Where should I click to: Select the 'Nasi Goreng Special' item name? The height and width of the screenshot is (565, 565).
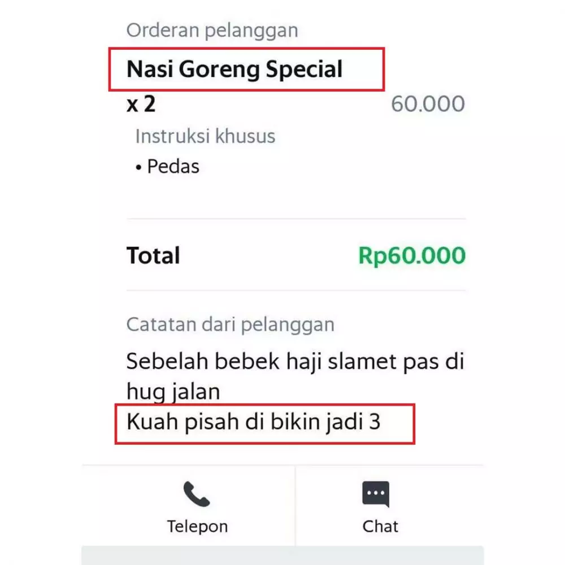234,69
